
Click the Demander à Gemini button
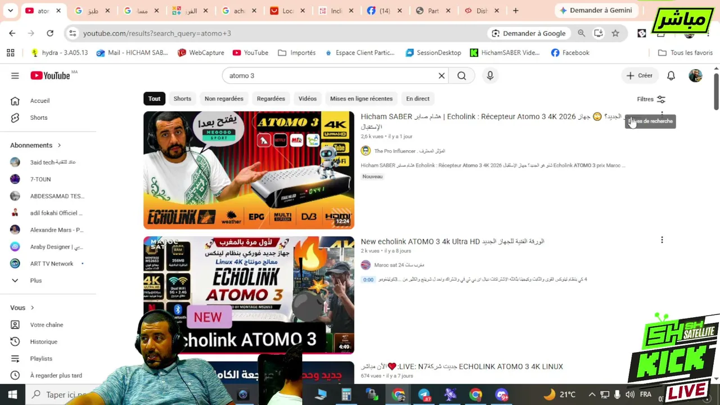(x=596, y=10)
